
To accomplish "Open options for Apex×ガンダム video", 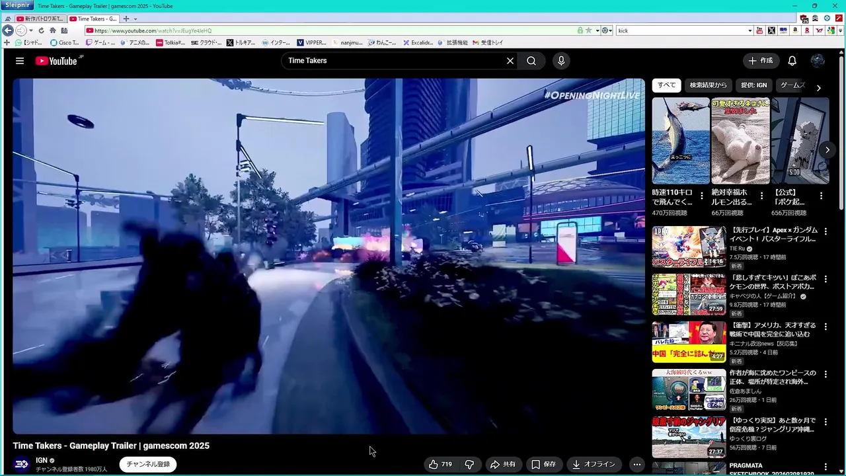I will pyautogui.click(x=826, y=231).
